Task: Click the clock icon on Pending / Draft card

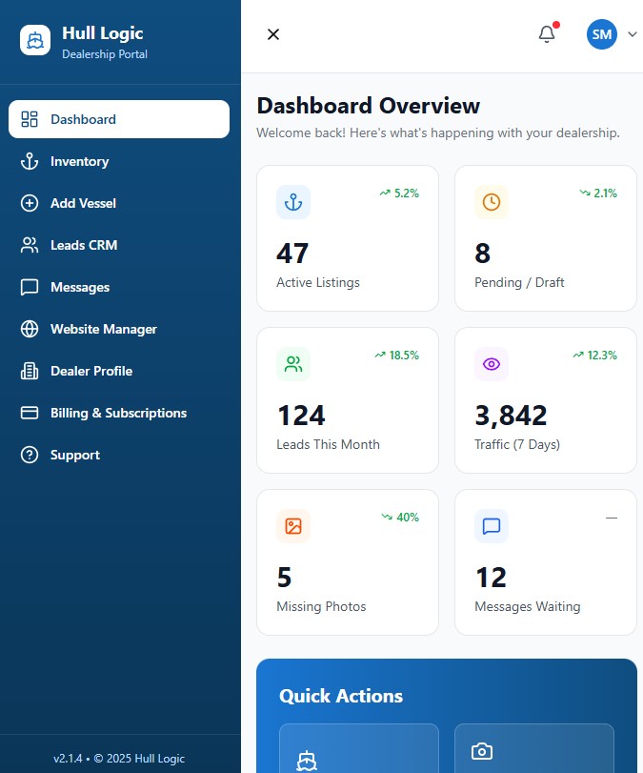Action: [492, 202]
